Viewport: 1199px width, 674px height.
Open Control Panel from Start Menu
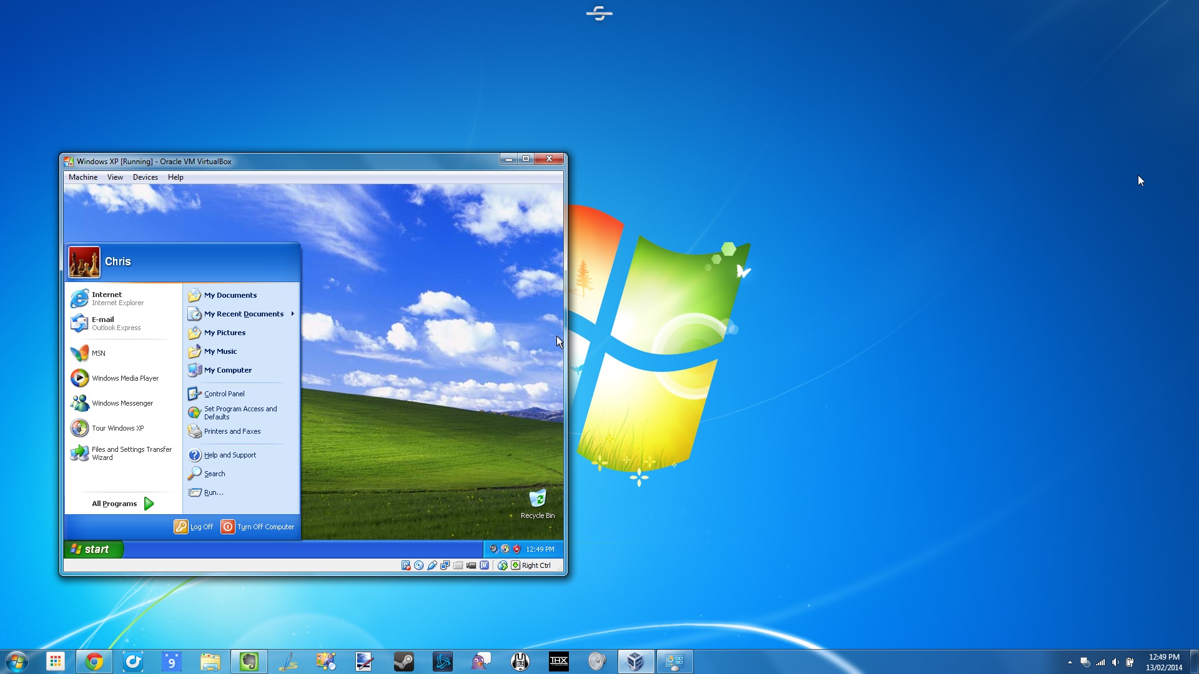[224, 393]
